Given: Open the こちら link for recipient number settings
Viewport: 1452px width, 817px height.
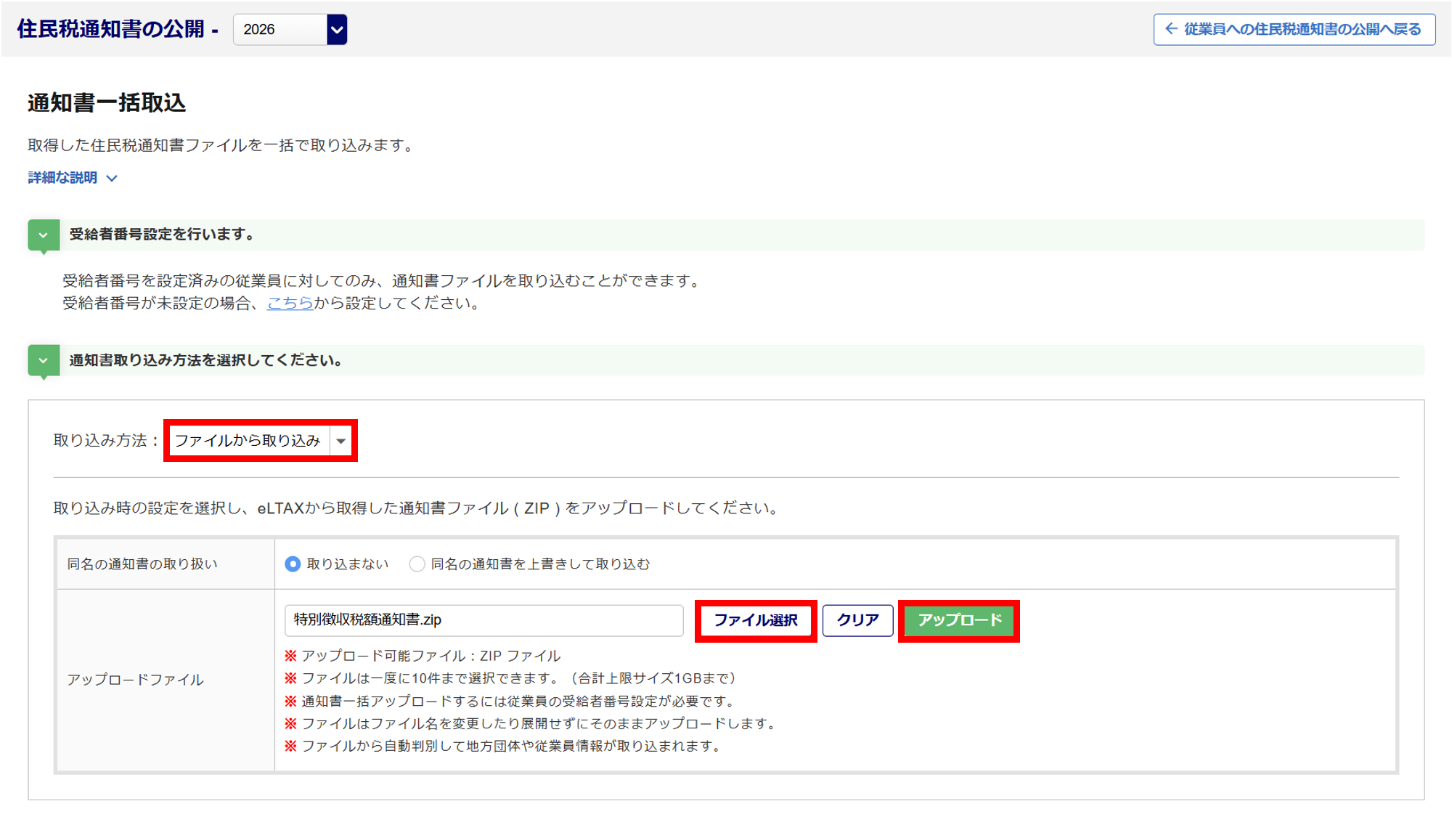Looking at the screenshot, I should (290, 303).
